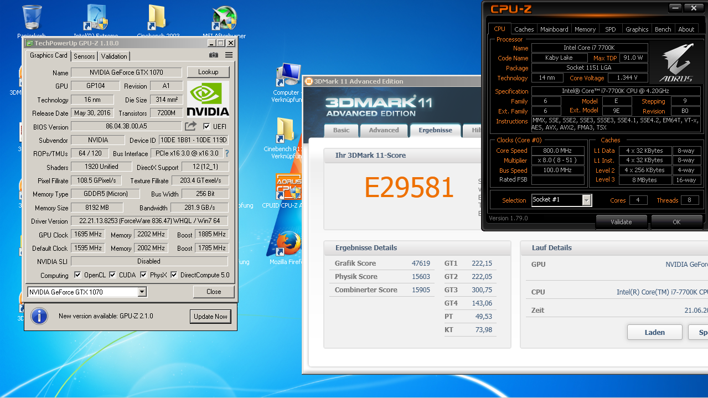
Task: Click the GPU name field NVIDIA GeForce GTX 1070
Action: coord(126,73)
